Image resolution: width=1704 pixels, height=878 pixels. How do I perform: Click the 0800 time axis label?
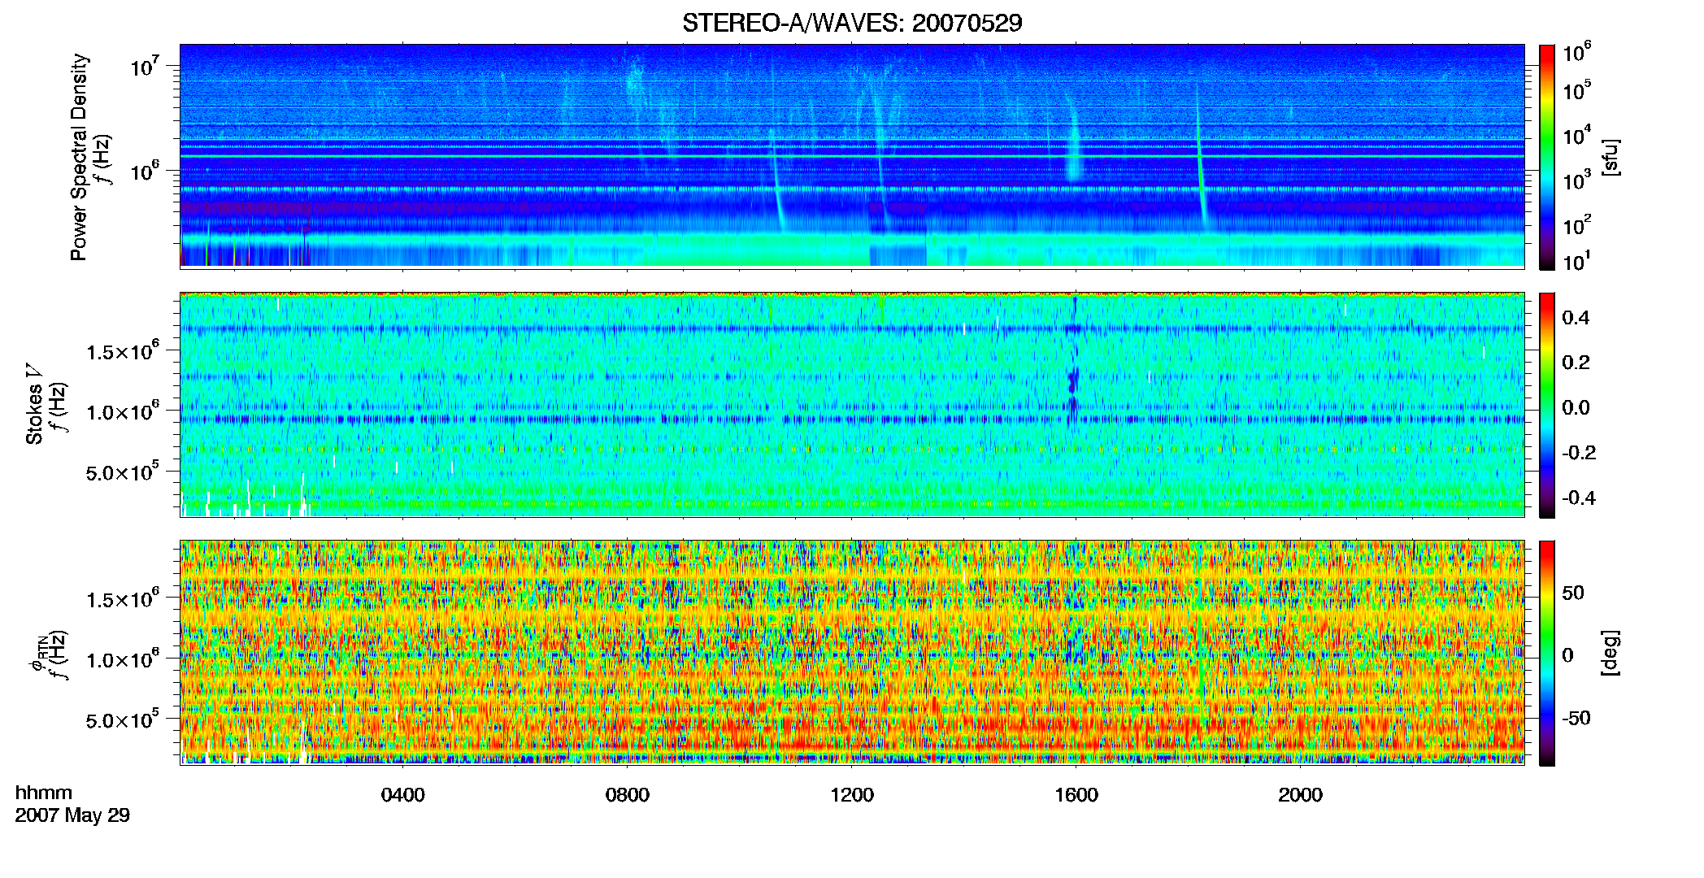coord(628,795)
